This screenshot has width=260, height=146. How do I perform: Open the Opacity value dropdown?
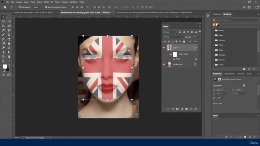click(199, 37)
